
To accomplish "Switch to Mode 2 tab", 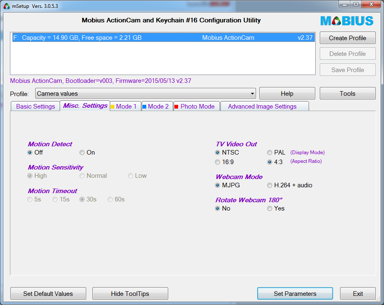I will click(157, 107).
